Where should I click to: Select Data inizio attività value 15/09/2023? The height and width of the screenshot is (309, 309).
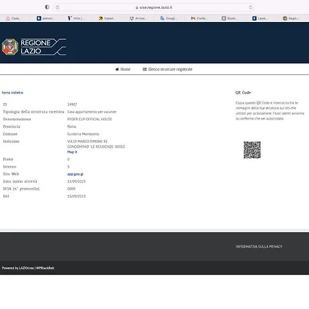(76, 181)
